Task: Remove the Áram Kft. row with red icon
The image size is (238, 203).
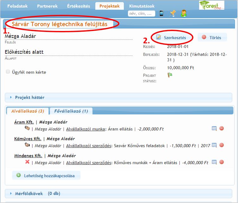Action: click(x=222, y=128)
